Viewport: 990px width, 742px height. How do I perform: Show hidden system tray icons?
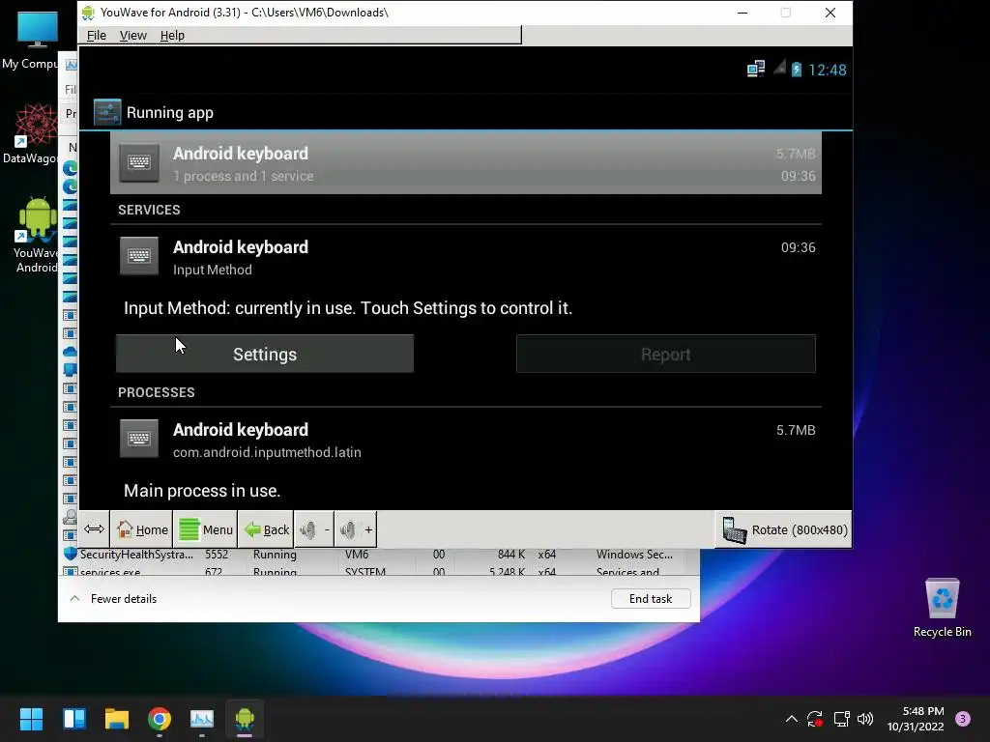pyautogui.click(x=791, y=719)
